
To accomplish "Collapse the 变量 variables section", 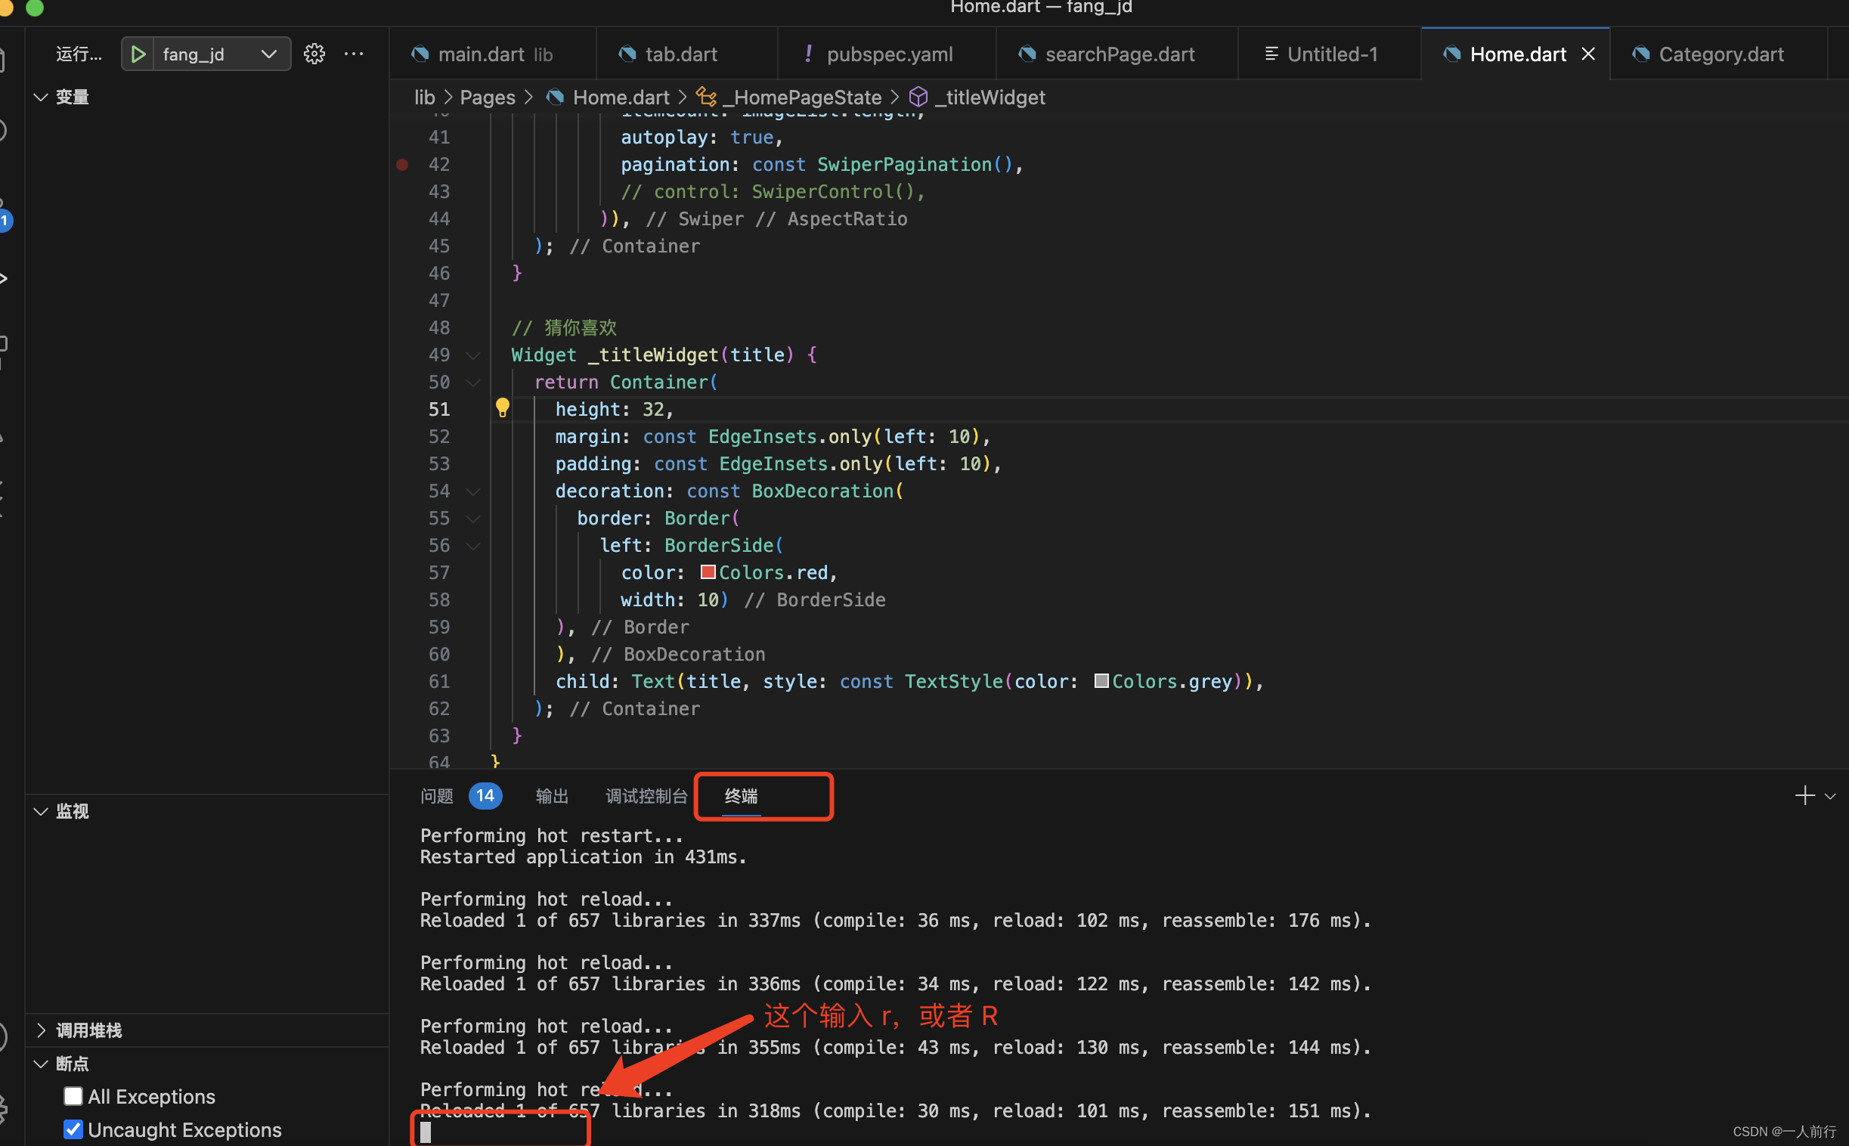I will click(x=41, y=97).
